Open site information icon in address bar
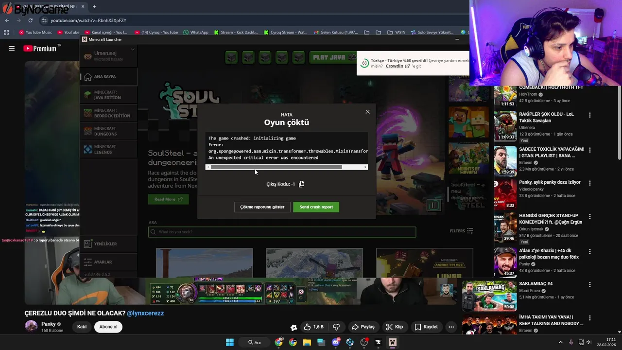The image size is (622, 350). click(x=44, y=20)
